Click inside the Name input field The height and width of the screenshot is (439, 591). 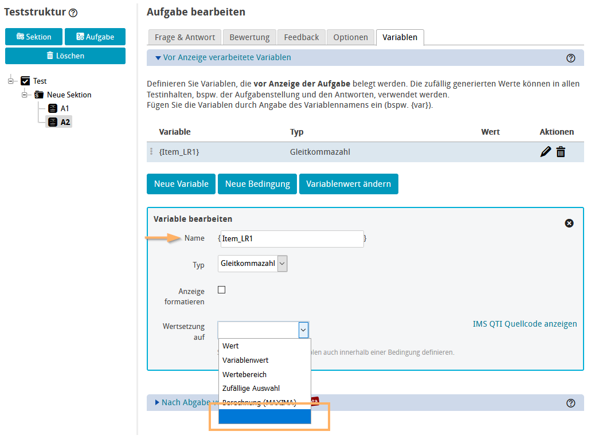pos(292,238)
